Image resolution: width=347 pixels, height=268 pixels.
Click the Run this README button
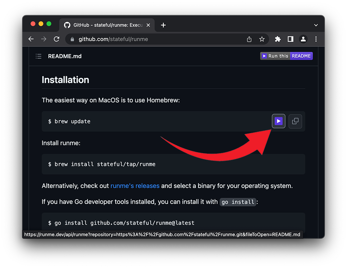[286, 56]
